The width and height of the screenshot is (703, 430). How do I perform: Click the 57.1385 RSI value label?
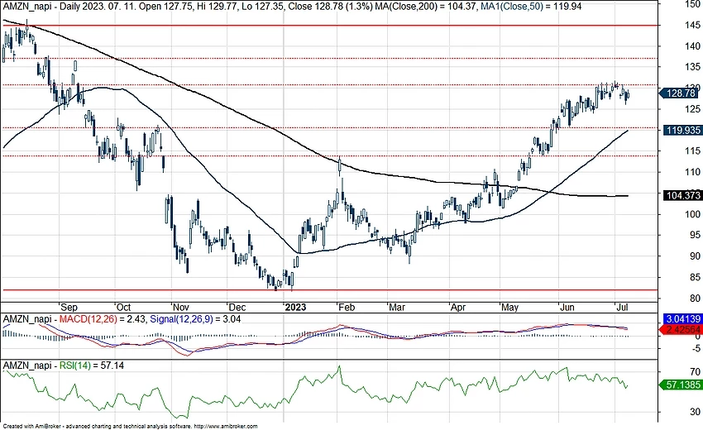(680, 385)
